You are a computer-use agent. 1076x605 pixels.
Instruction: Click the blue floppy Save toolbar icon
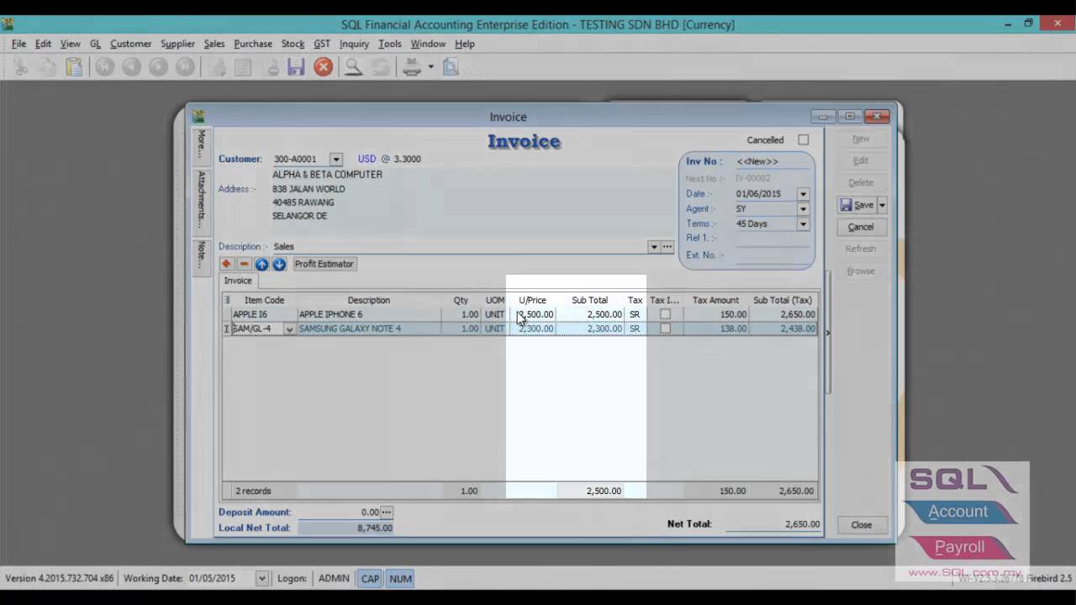tap(296, 67)
